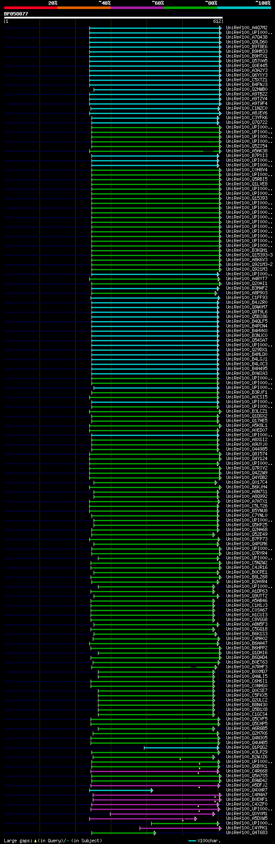Screen dimensions: 275x844
Task: Select label UniRef100_Q54SA7
Action: tap(247, 340)
